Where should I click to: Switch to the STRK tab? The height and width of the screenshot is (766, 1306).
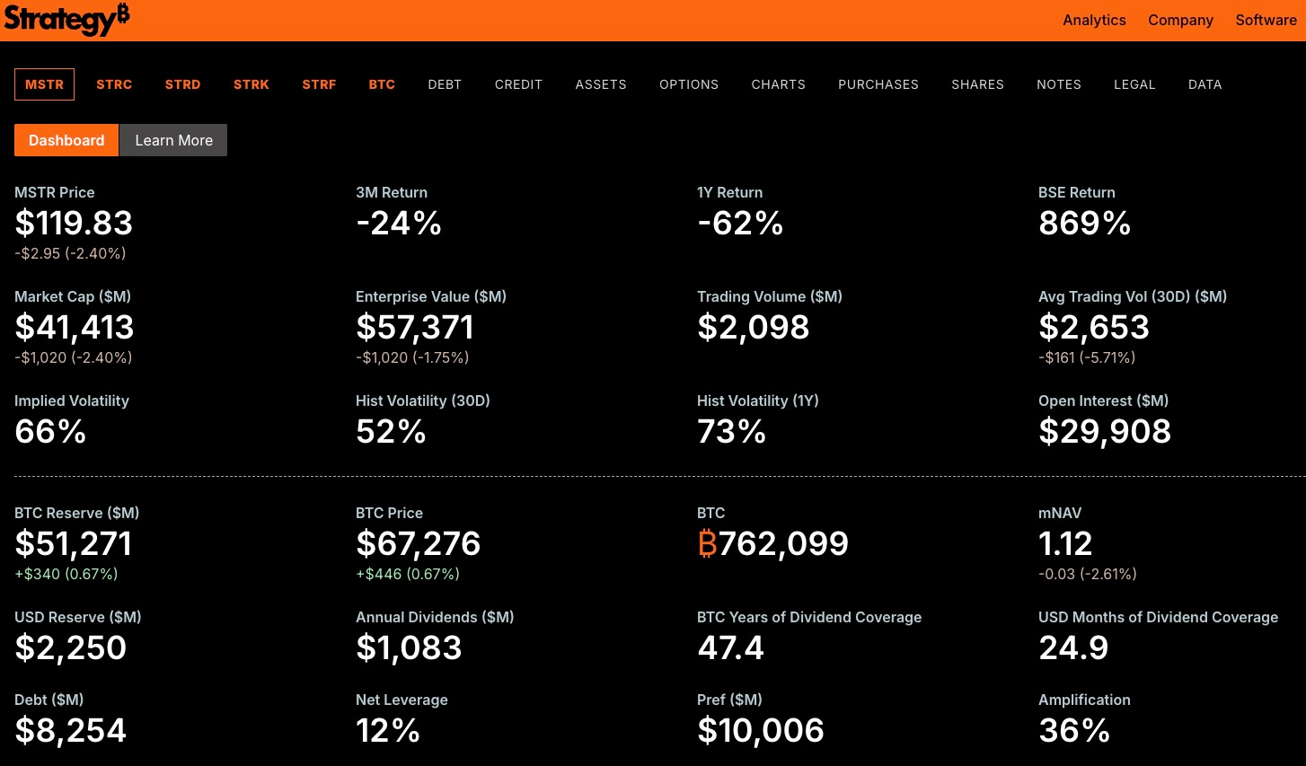[x=251, y=84]
